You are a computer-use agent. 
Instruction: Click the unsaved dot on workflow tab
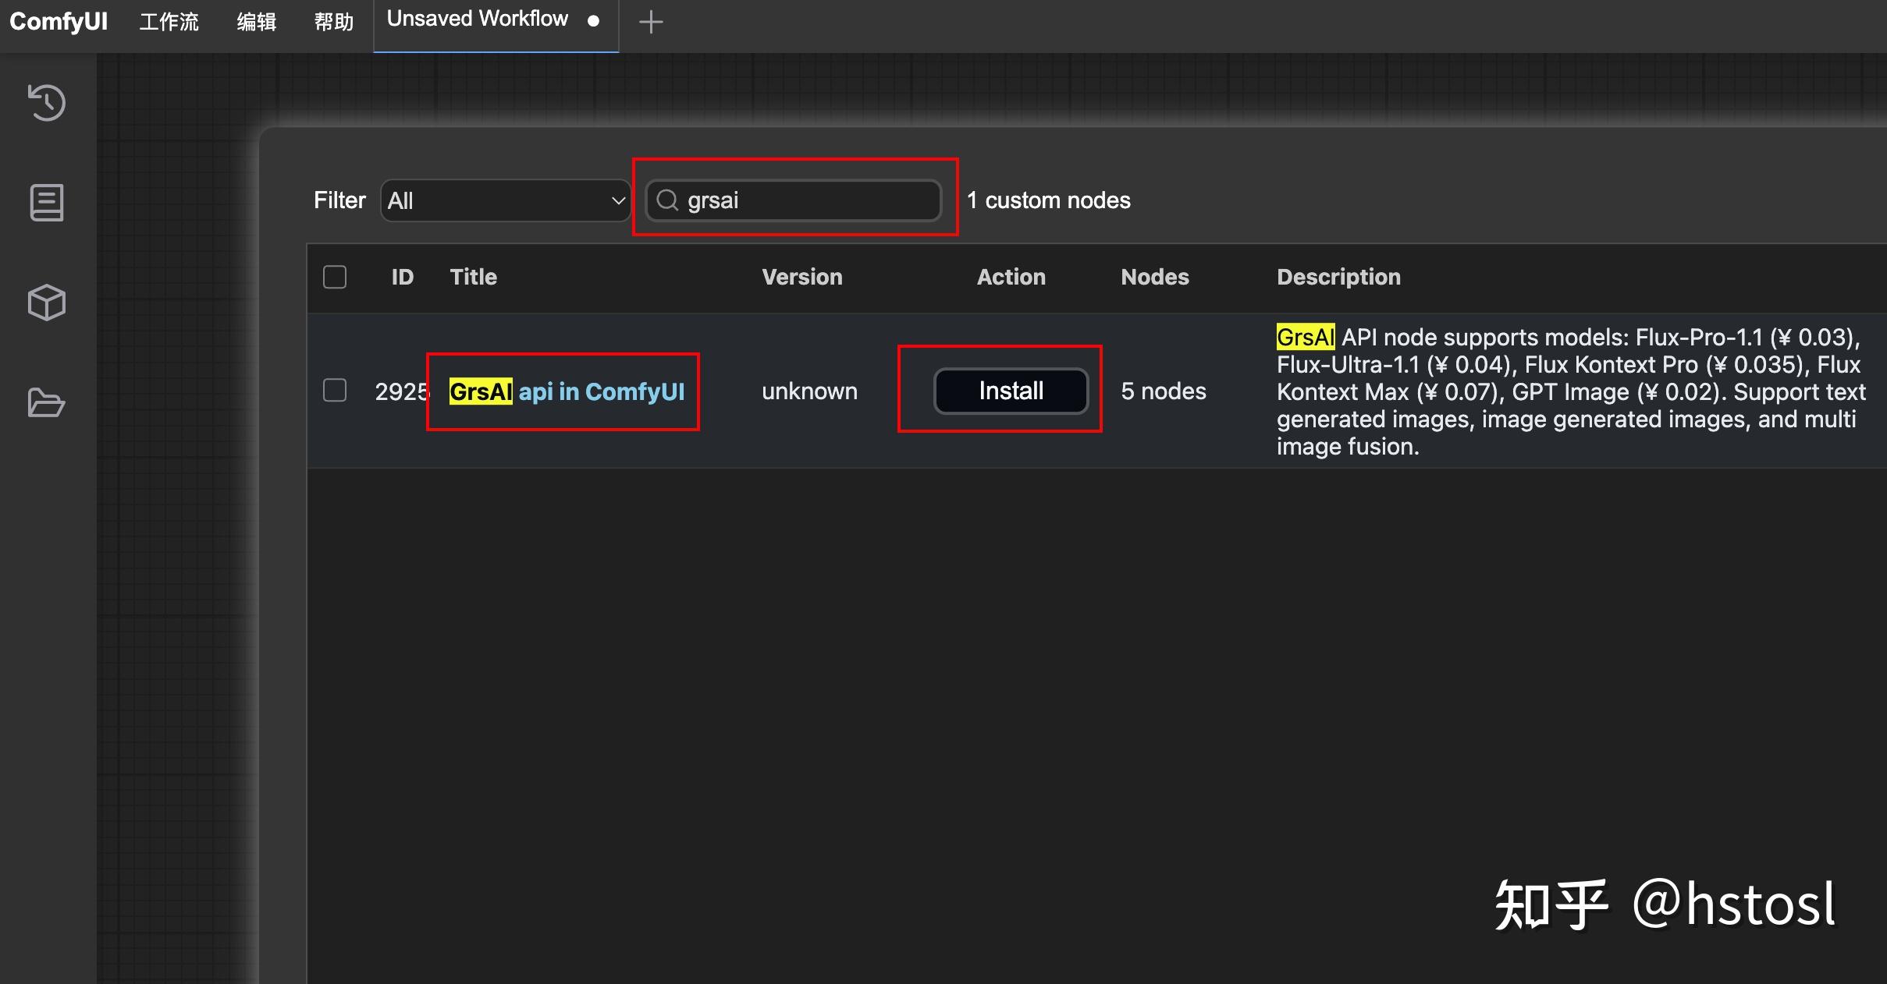pyautogui.click(x=593, y=21)
